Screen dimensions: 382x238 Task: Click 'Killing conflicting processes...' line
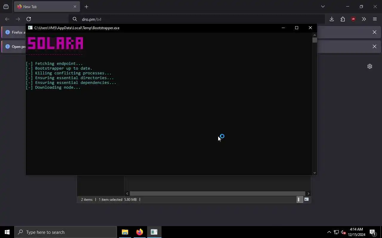(69, 73)
